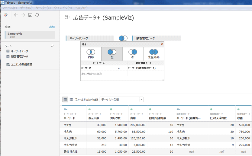This screenshot has height=156, width=252.
Task: Open the data source cylinder icon menu
Action: click(x=66, y=17)
